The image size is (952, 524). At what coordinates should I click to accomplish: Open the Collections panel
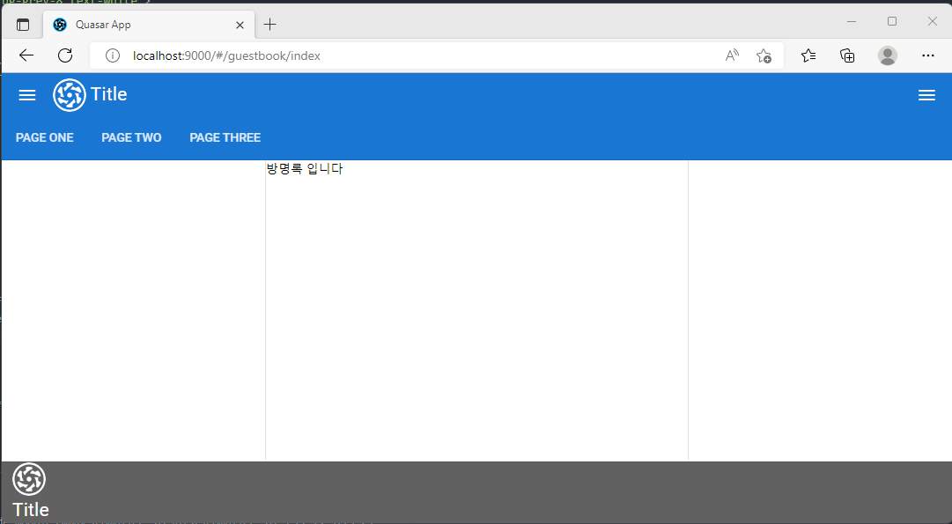847,55
